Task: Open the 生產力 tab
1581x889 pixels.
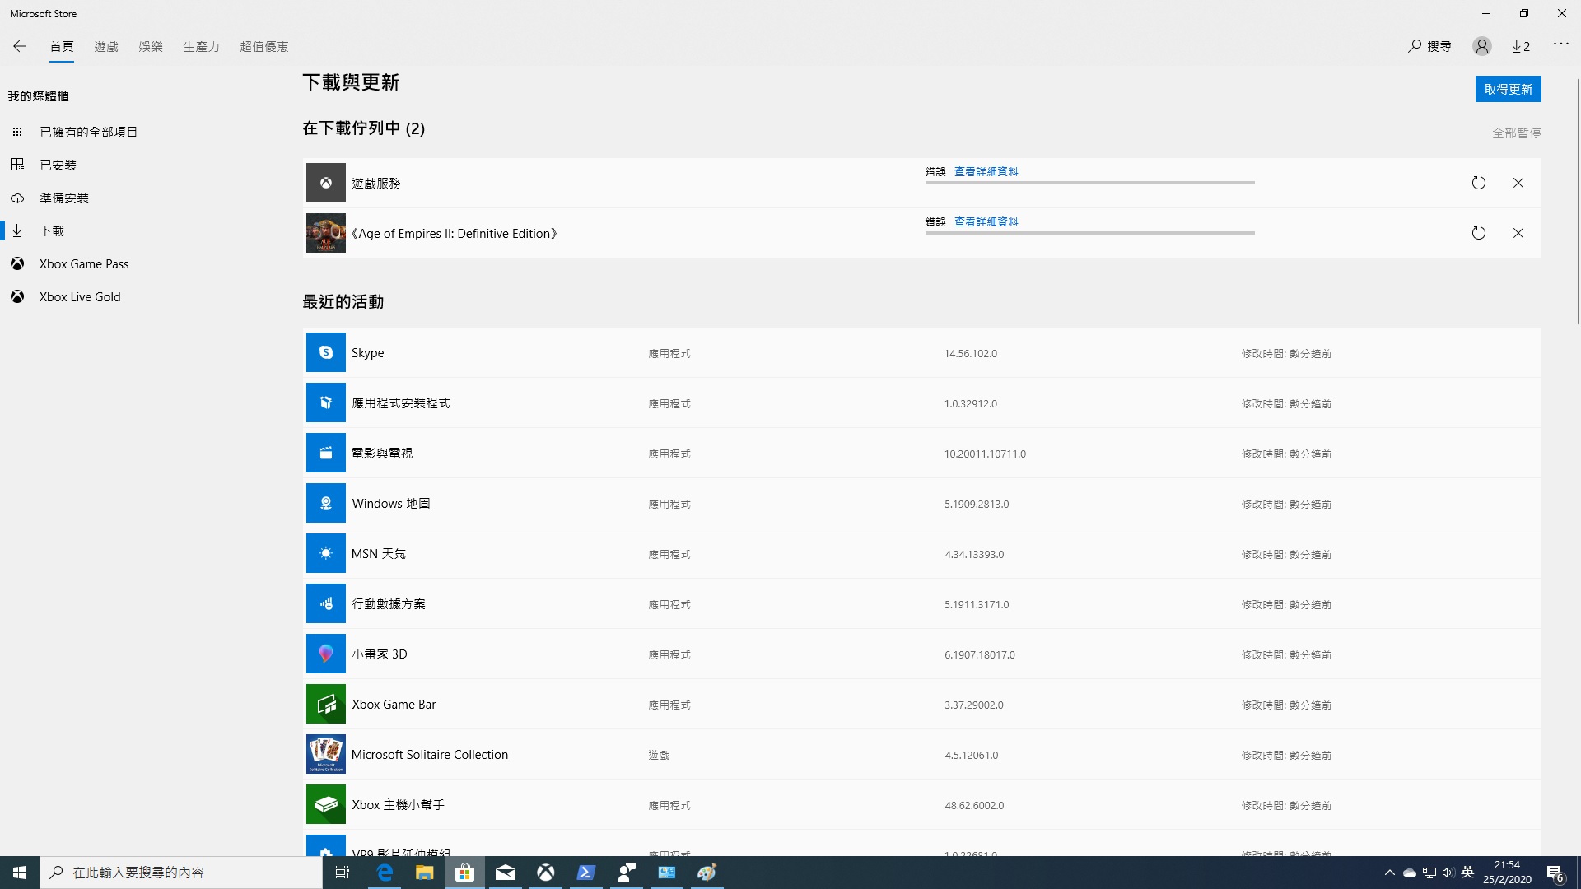Action: [x=201, y=47]
